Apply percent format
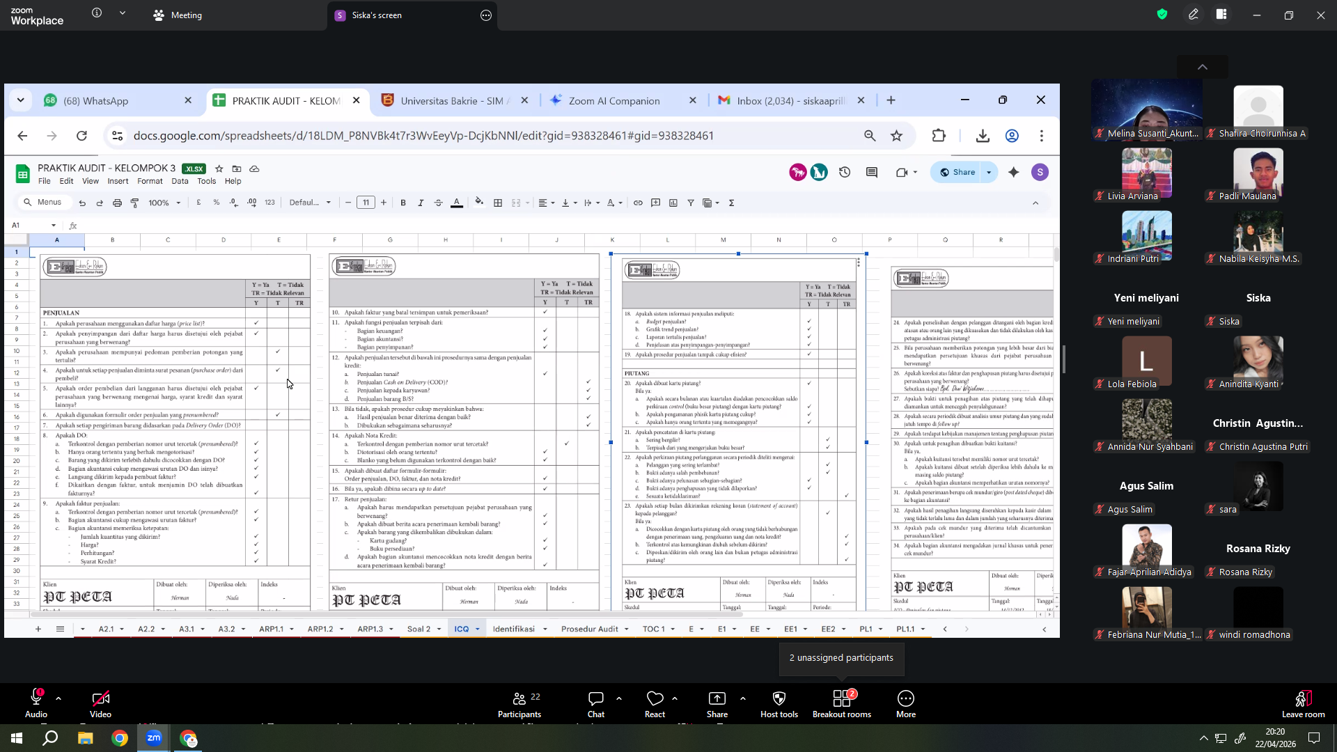 (217, 203)
